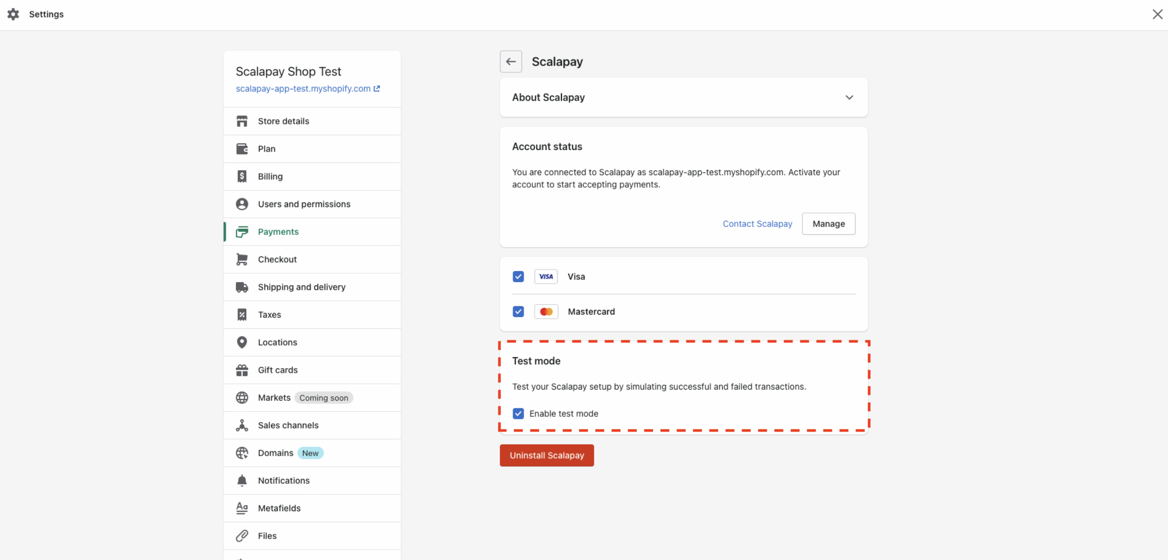Uncheck the Visa payment checkbox
Image resolution: width=1168 pixels, height=560 pixels.
(518, 276)
